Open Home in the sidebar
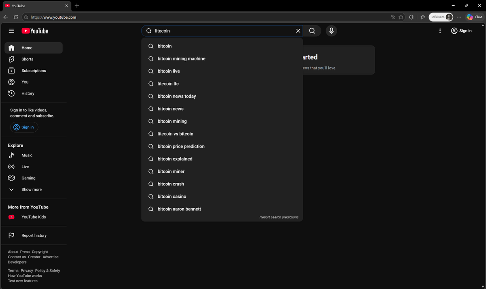Image resolution: width=486 pixels, height=289 pixels. coord(34,48)
